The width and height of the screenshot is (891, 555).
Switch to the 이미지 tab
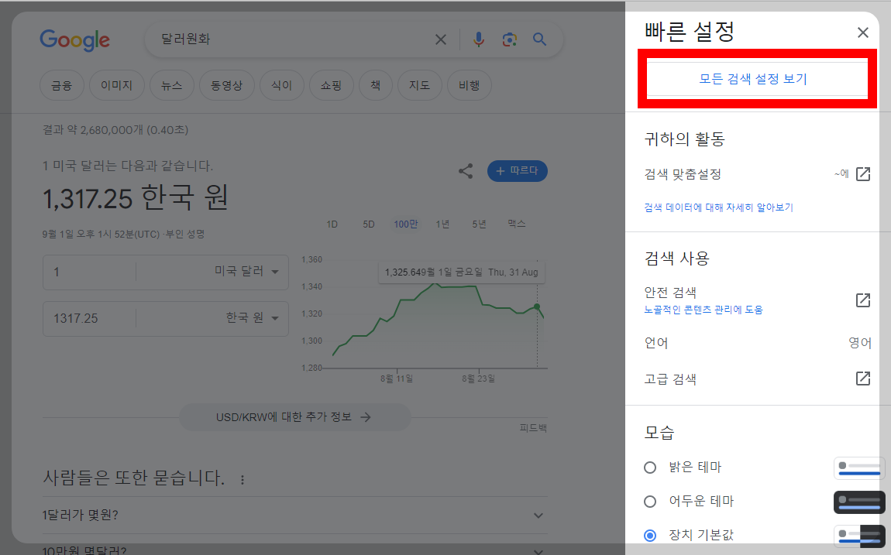[x=116, y=85]
